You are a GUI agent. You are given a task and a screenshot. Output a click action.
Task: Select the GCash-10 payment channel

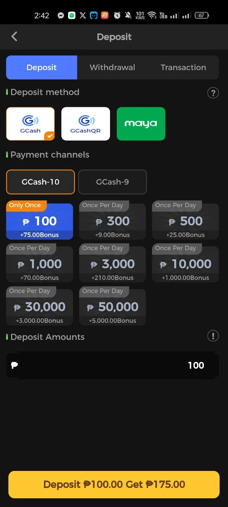coord(40,182)
